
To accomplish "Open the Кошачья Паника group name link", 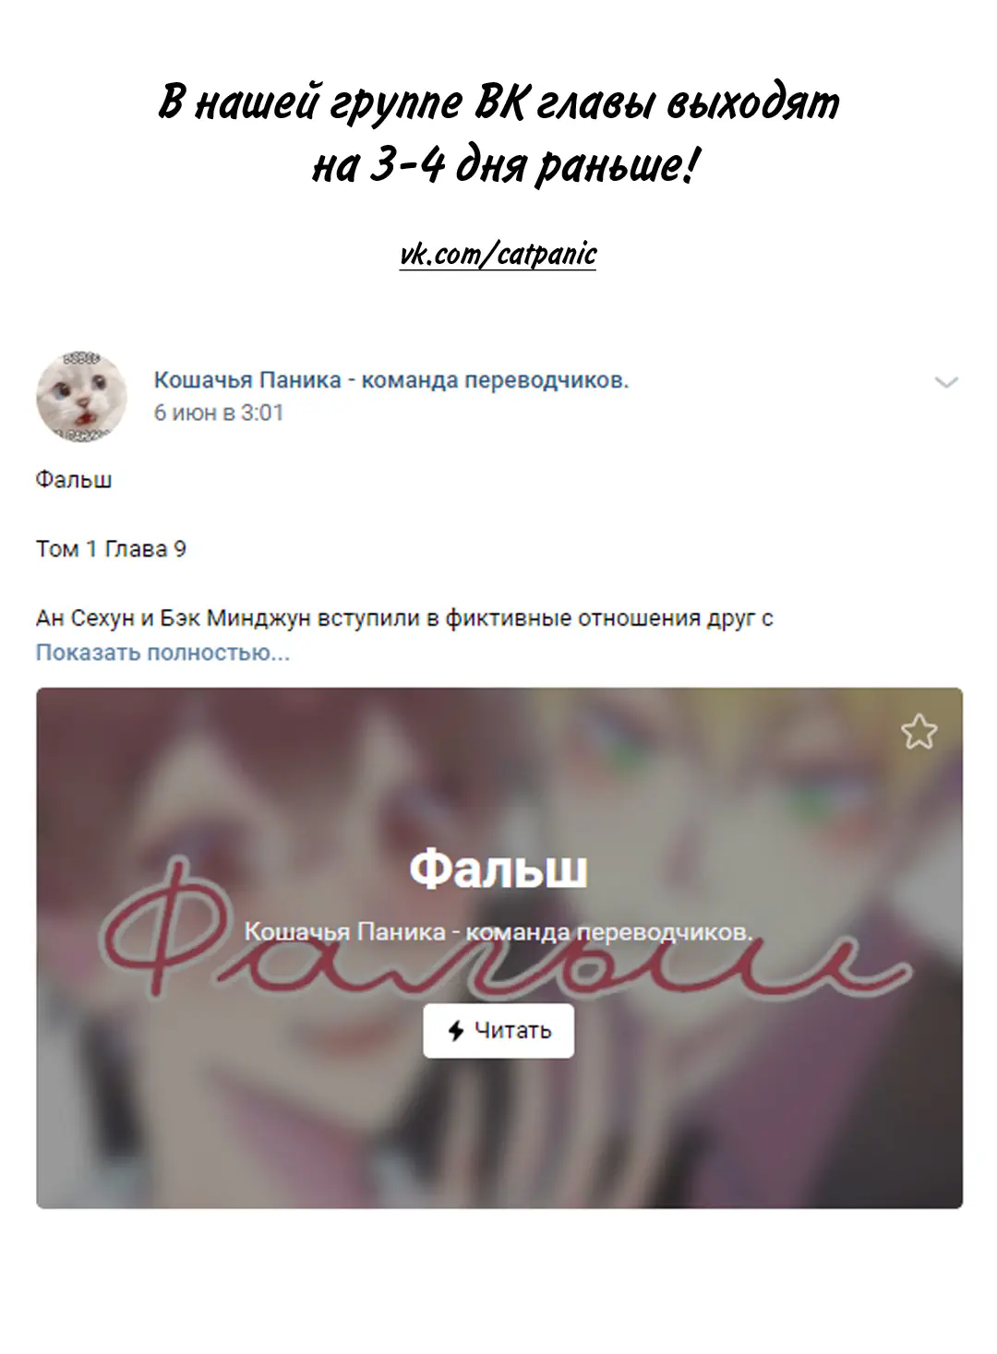I will (x=390, y=379).
